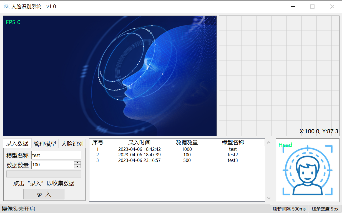Increment 数据数量 using the up spinner arrow
This screenshot has height=213, width=342.
coord(77,163)
